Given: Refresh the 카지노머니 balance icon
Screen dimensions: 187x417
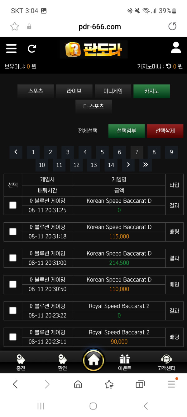Looking at the screenshot, I should click(x=169, y=66).
